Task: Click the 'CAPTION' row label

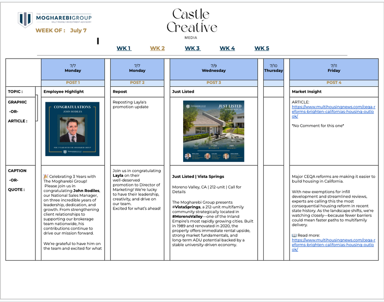Action: click(17, 171)
